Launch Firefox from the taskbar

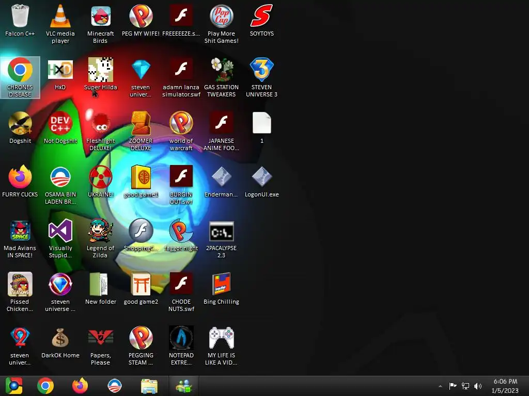(80, 386)
